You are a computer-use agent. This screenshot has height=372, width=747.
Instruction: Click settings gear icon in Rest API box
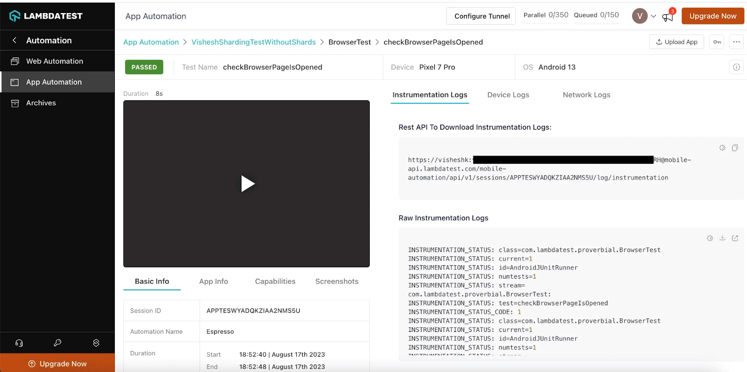[x=722, y=148]
